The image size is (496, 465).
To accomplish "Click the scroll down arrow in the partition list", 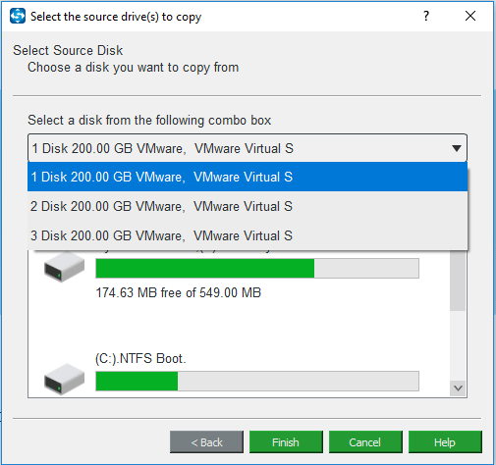I will point(458,388).
